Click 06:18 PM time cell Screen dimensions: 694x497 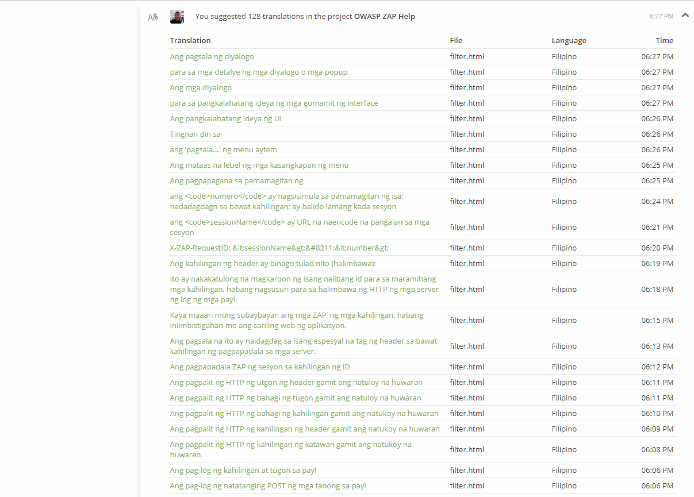click(657, 289)
